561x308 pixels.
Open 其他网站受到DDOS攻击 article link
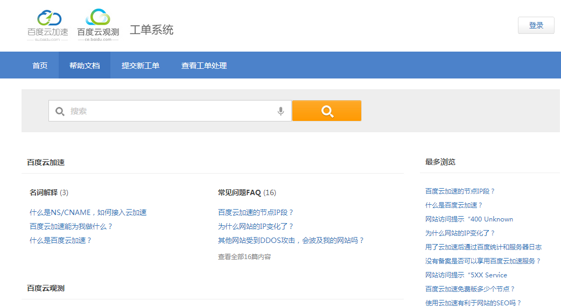[291, 240]
